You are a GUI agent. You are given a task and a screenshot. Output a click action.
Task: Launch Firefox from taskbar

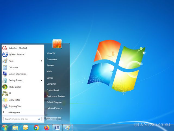pyautogui.click(x=47, y=128)
